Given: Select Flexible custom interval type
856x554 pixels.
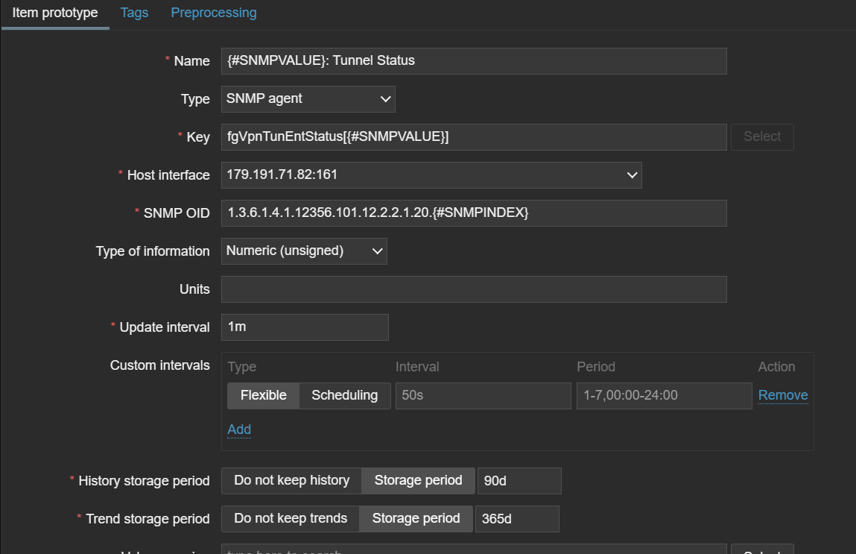Looking at the screenshot, I should [263, 395].
